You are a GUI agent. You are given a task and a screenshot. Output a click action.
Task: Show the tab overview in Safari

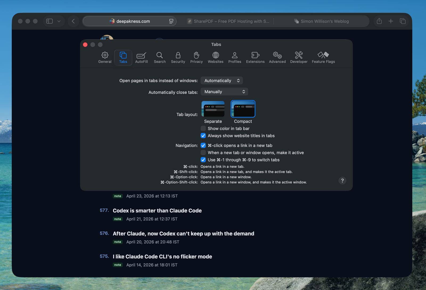coord(403,21)
